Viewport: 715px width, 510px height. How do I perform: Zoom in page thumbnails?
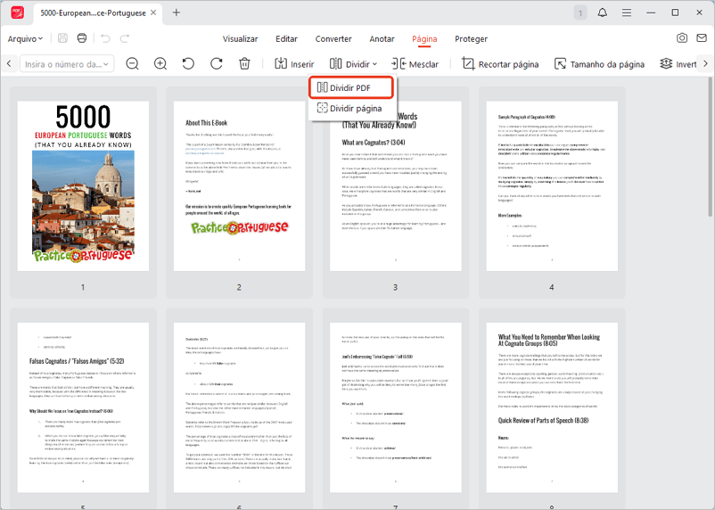(x=160, y=64)
